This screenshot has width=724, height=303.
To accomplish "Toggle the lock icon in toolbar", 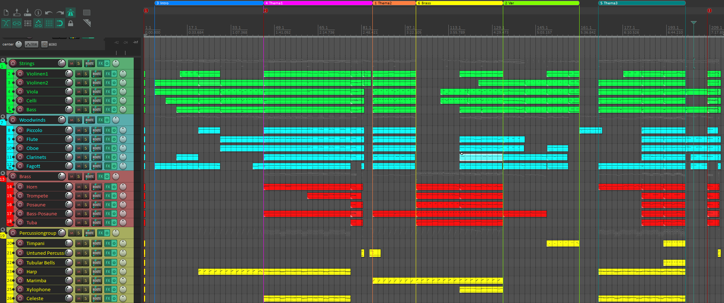I will (71, 24).
